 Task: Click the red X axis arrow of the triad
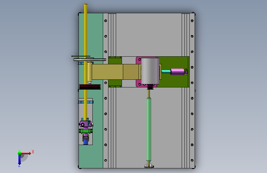[26, 153]
